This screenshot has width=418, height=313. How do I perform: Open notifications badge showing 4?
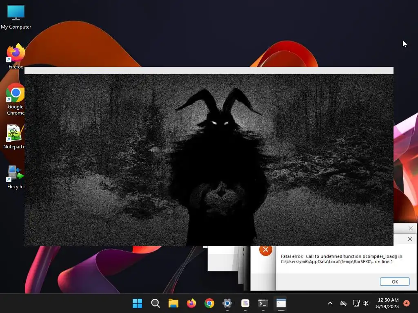coord(407,303)
